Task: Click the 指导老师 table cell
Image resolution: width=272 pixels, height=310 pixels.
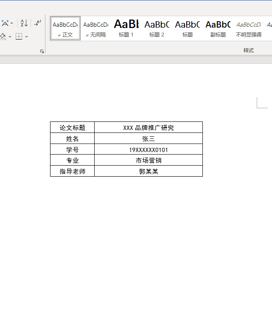Action: pyautogui.click(x=72, y=171)
